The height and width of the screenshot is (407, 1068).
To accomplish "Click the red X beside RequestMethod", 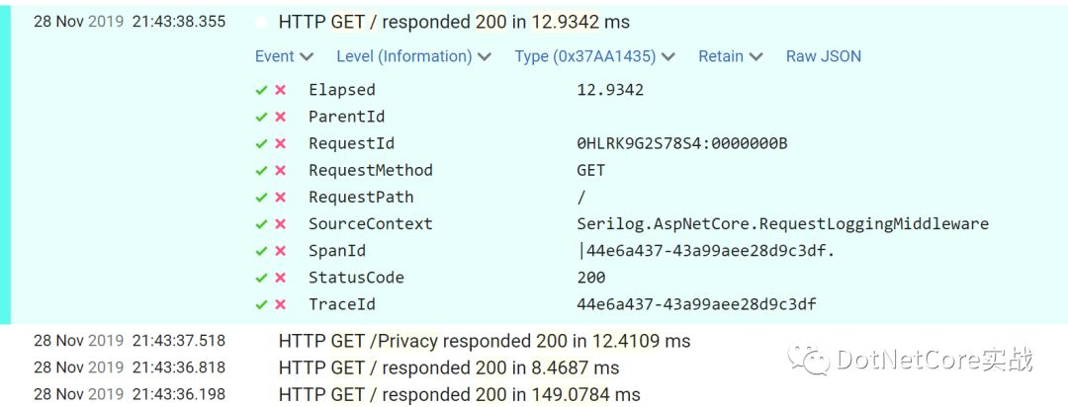I will [x=280, y=171].
